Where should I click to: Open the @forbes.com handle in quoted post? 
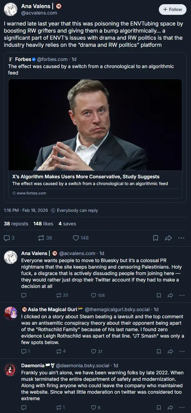52,59
